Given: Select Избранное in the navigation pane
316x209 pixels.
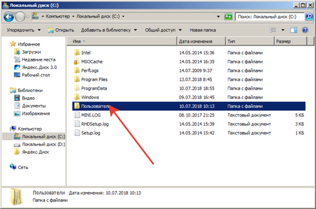Looking at the screenshot, I should 29,44.
